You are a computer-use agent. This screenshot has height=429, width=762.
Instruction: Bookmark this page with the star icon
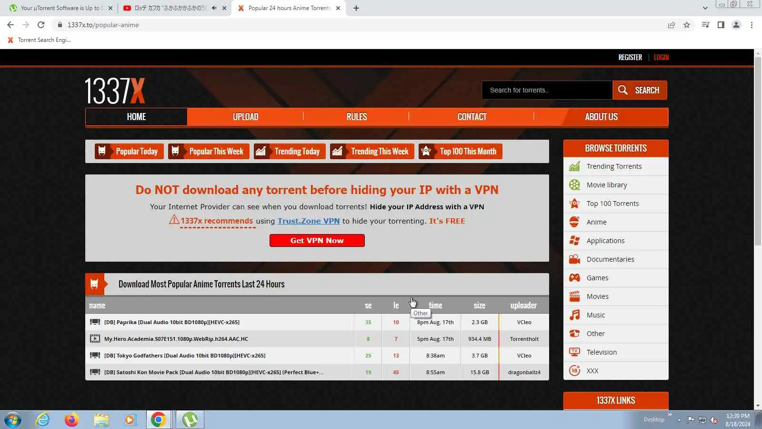click(687, 25)
